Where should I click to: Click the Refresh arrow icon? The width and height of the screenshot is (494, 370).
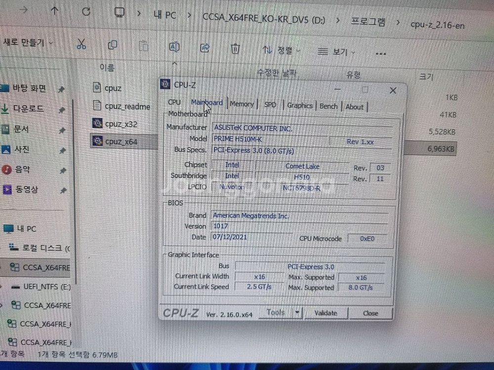[x=86, y=11]
